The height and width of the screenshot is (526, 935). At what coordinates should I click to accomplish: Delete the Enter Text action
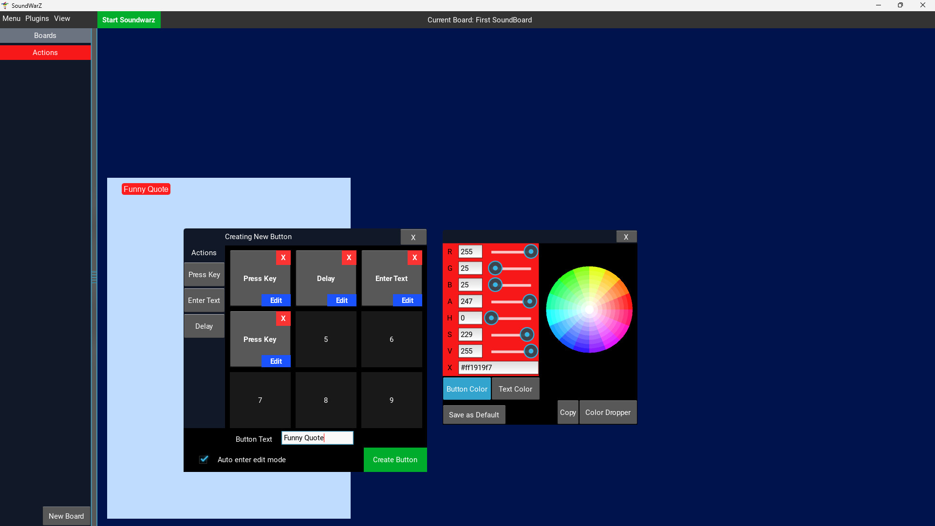click(414, 258)
